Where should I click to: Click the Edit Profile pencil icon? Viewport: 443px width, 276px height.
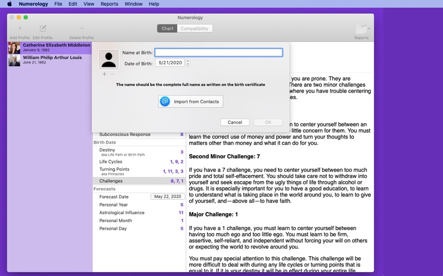[x=43, y=28]
